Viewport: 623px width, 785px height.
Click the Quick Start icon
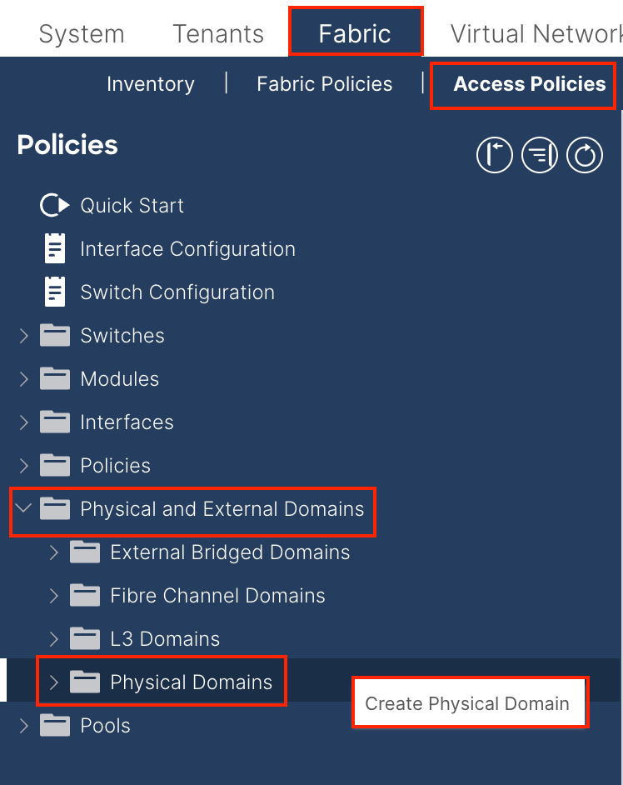54,206
